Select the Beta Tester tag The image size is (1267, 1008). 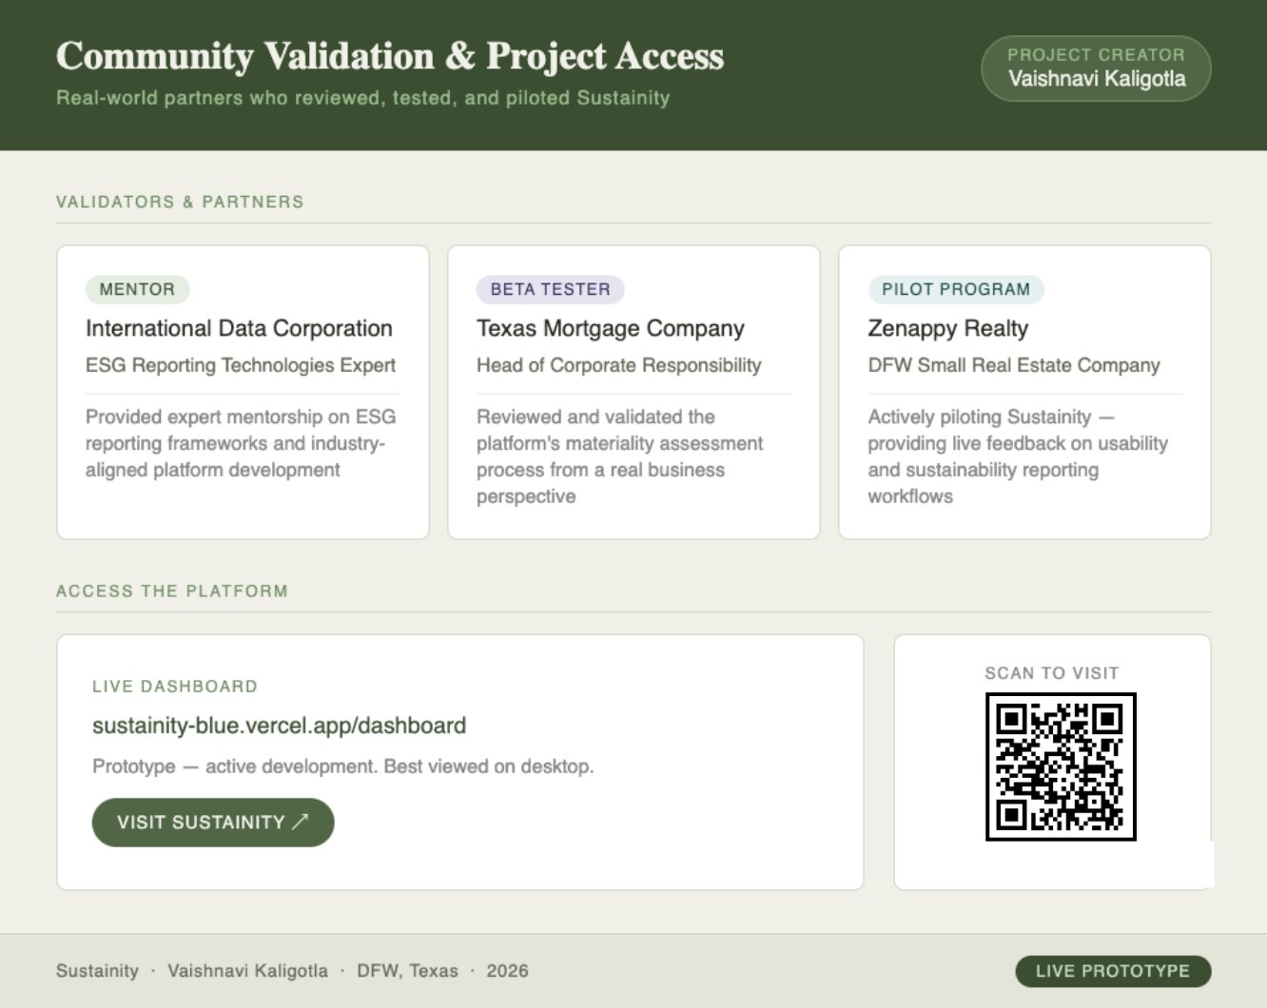pyautogui.click(x=550, y=289)
